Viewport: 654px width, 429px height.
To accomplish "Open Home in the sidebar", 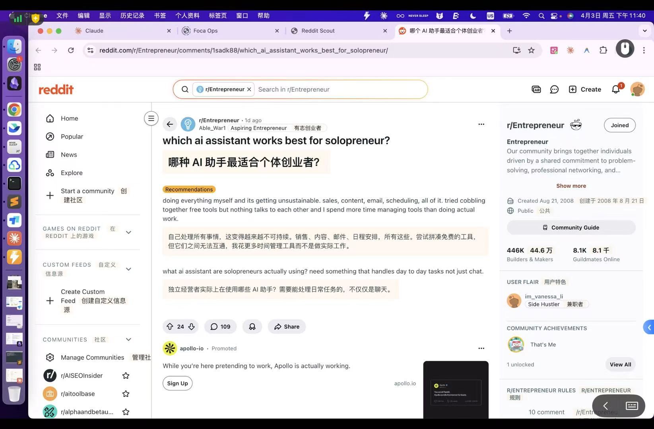I will (x=69, y=118).
